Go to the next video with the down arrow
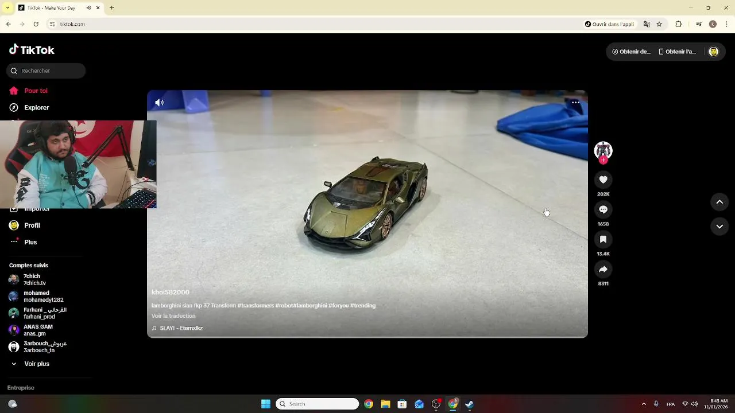735x413 pixels. (719, 227)
